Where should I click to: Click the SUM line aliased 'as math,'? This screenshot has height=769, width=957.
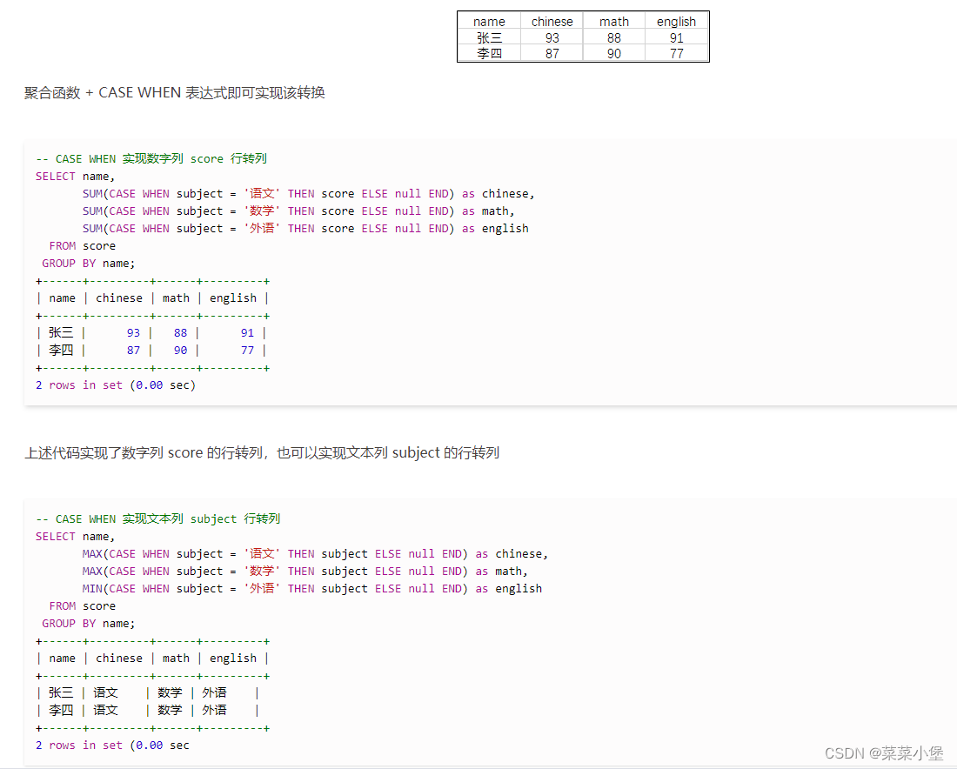pos(298,211)
